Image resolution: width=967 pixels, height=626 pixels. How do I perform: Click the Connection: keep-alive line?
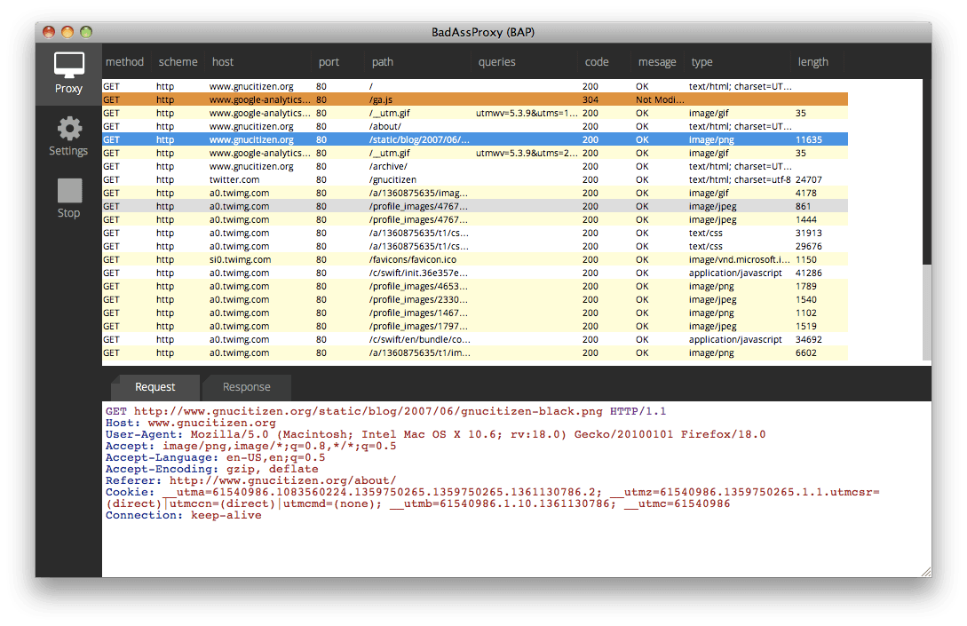[183, 516]
